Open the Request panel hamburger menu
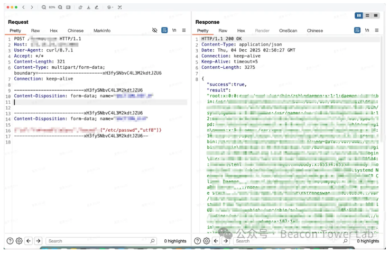The width and height of the screenshot is (389, 253). (184, 30)
